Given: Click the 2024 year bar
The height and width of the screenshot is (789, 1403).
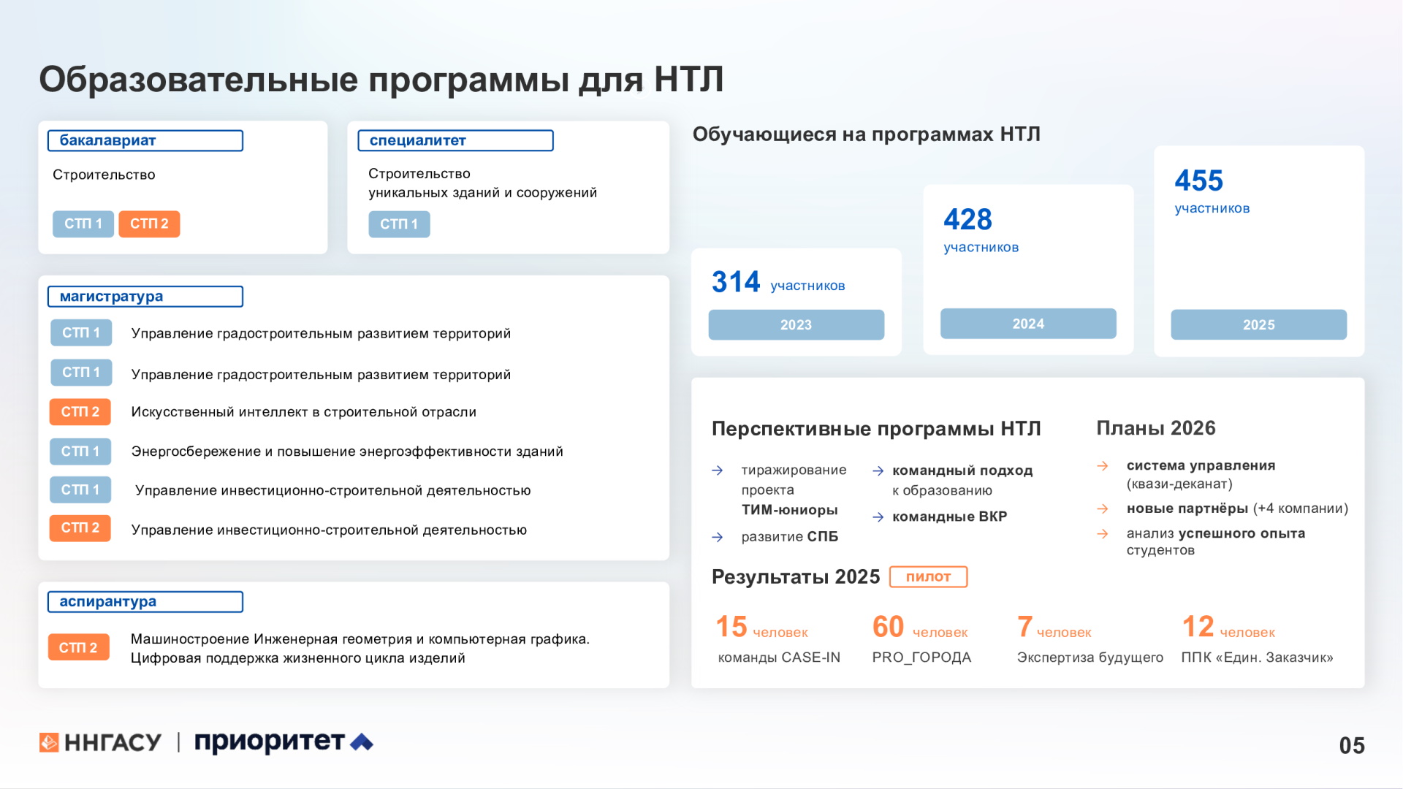Looking at the screenshot, I should (x=1027, y=324).
